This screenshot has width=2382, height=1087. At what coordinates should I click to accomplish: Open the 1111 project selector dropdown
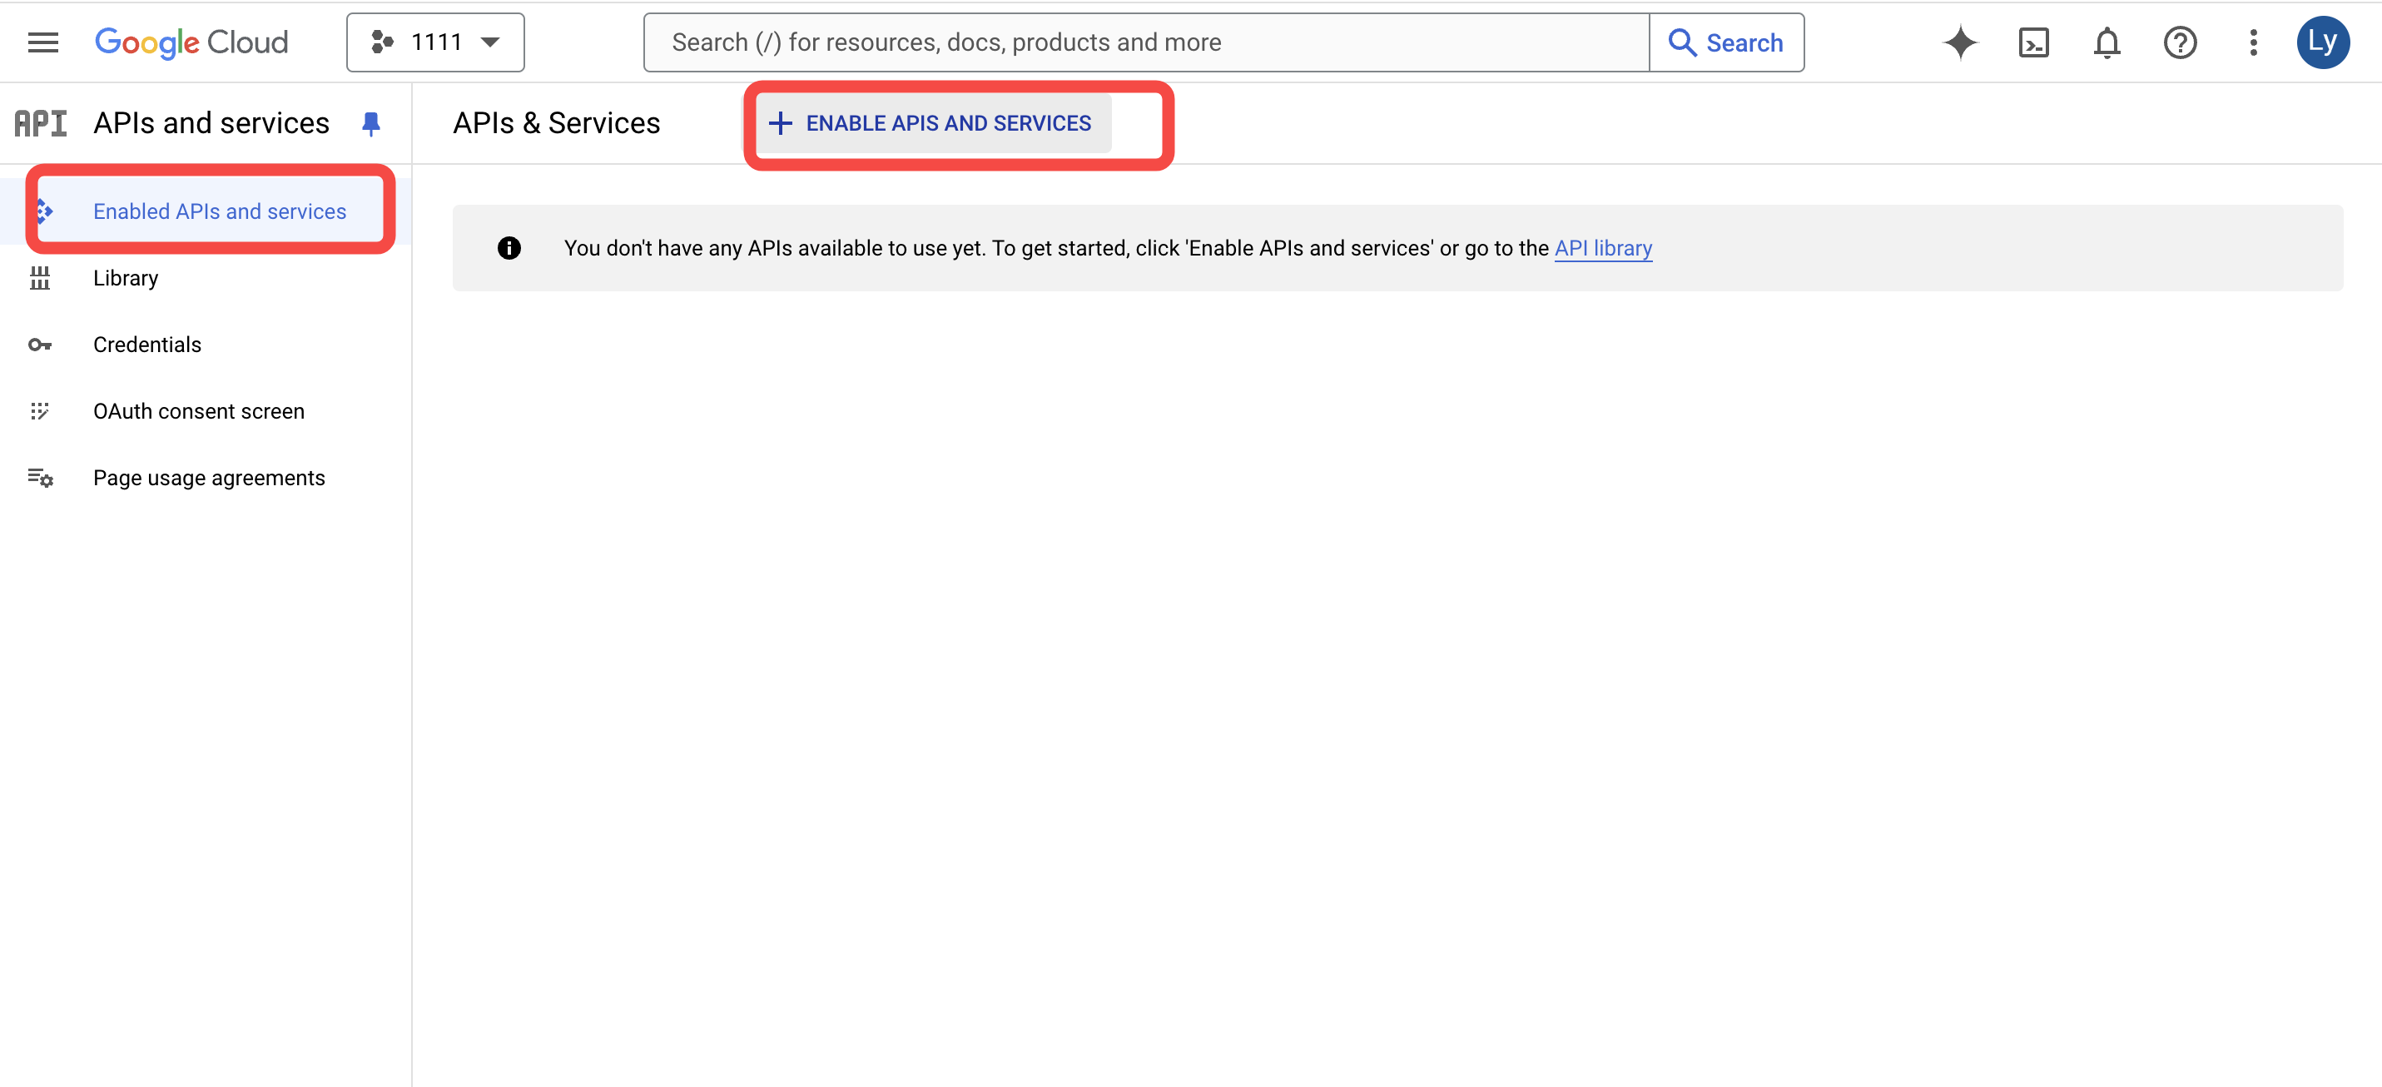[x=435, y=42]
